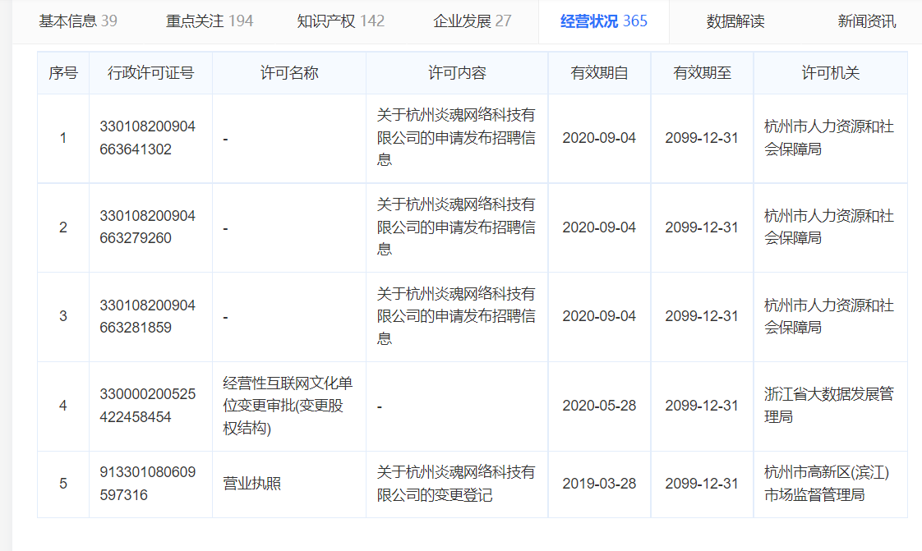Click serial number 4 cell

(63, 406)
